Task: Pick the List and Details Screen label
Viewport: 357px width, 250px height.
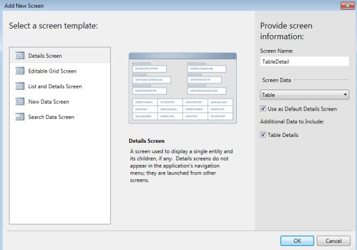Action: pos(55,86)
